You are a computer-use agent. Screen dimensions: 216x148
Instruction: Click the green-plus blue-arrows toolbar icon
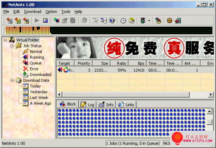[x=56, y=21]
